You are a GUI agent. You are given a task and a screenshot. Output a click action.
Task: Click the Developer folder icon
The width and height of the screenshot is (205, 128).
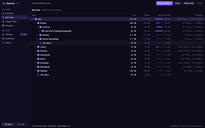38,63
